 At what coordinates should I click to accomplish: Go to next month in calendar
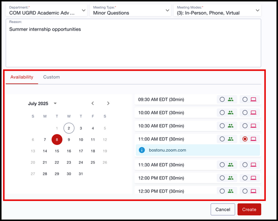[x=108, y=104]
